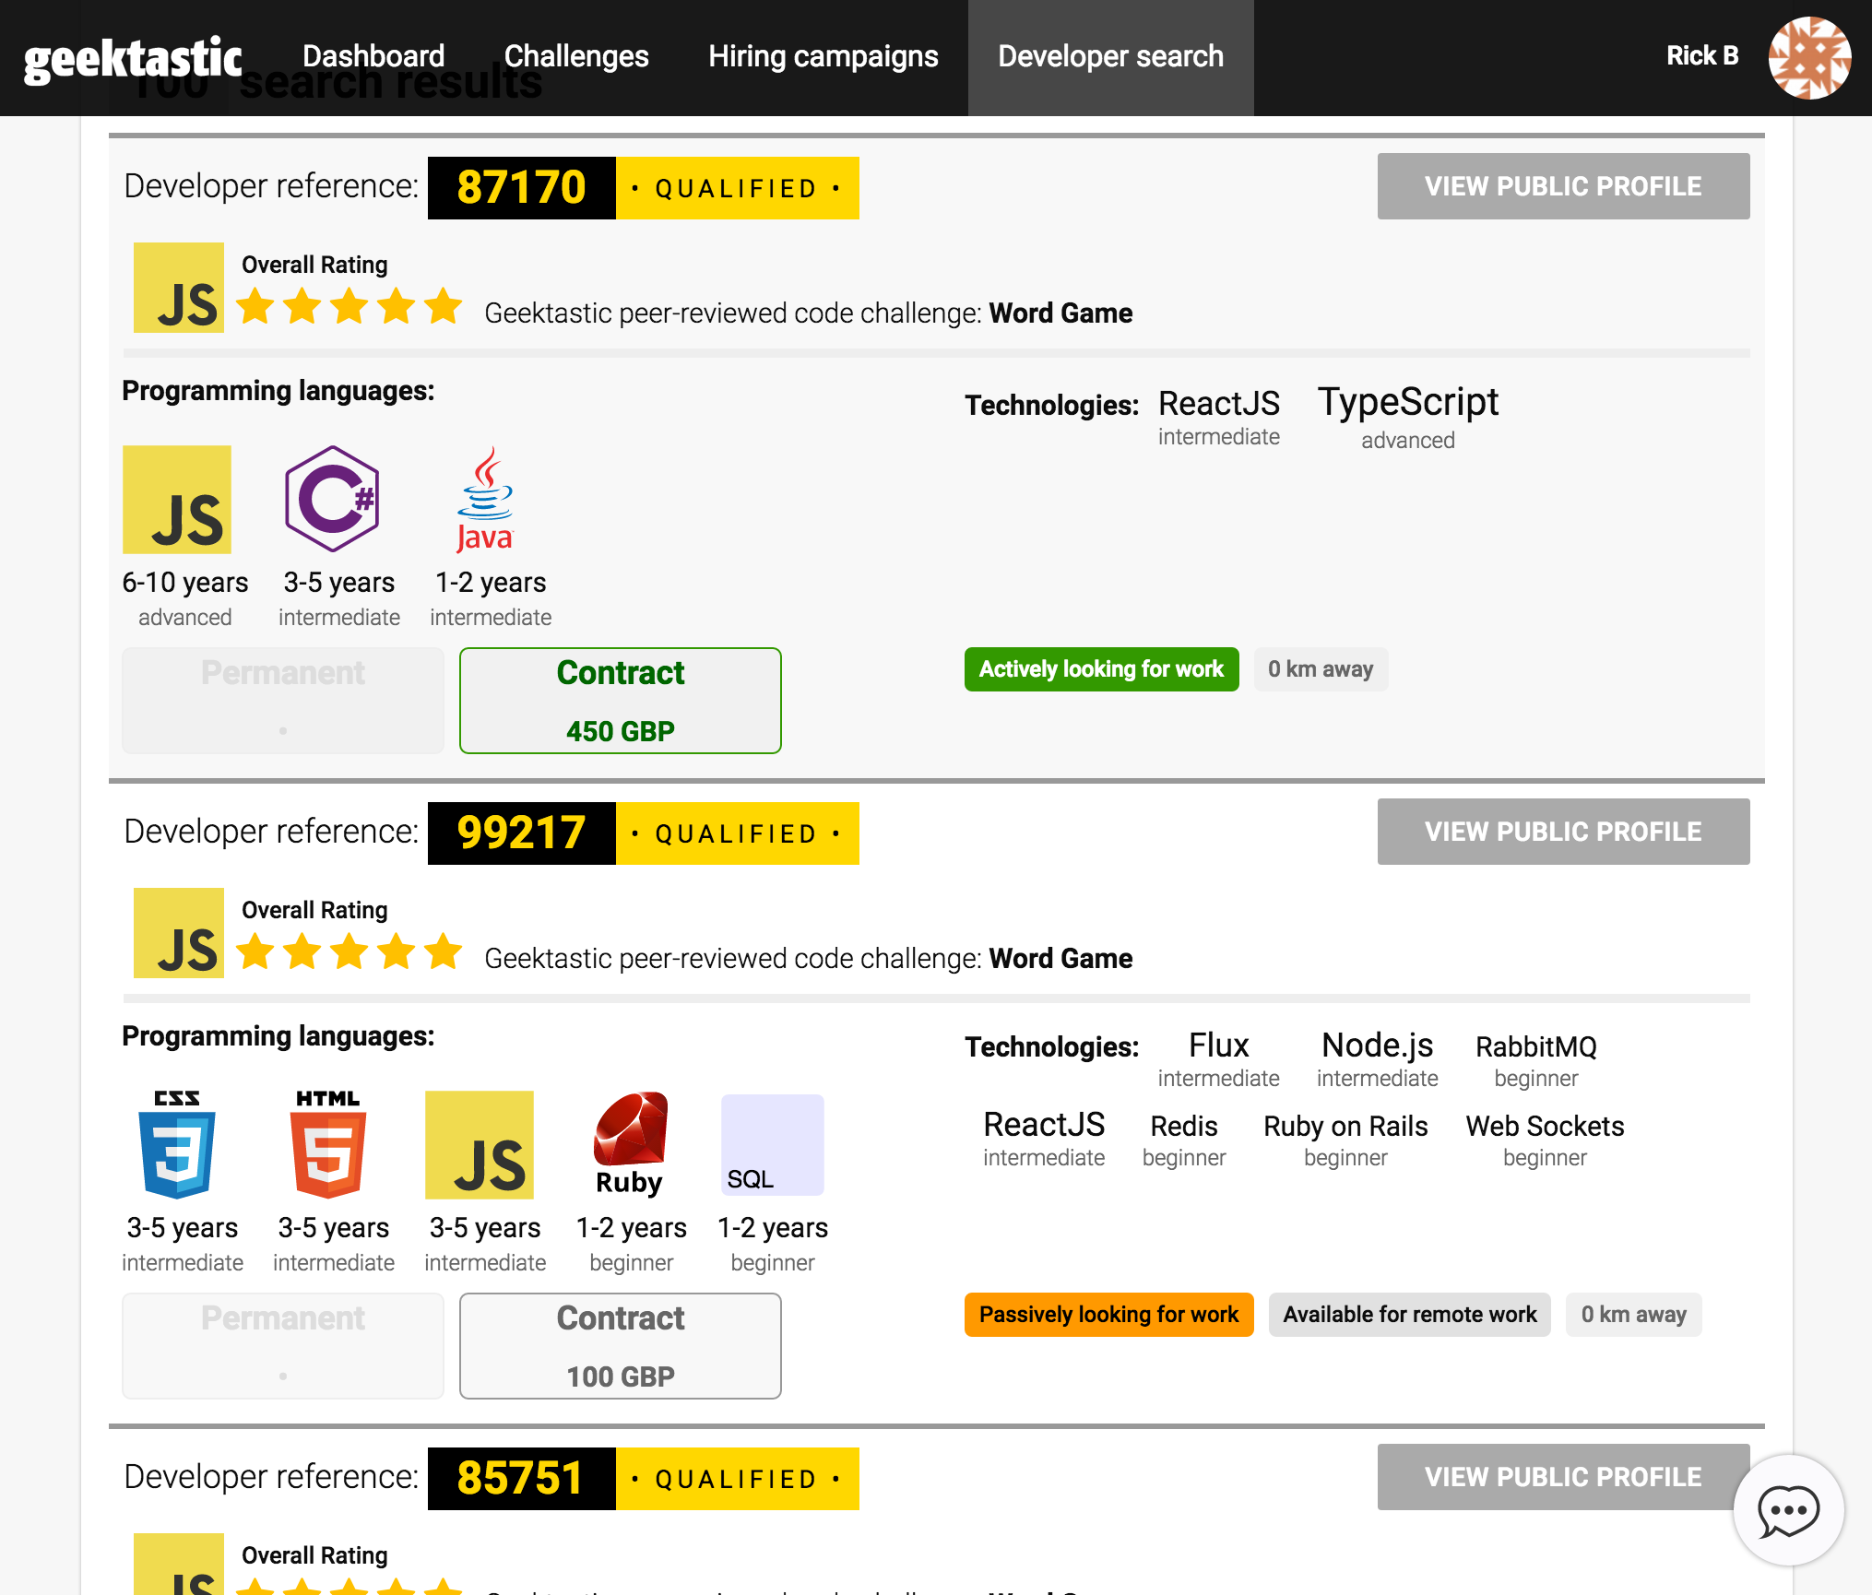Image resolution: width=1872 pixels, height=1595 pixels.
Task: Click the Actively looking for work badge
Action: 1102,669
